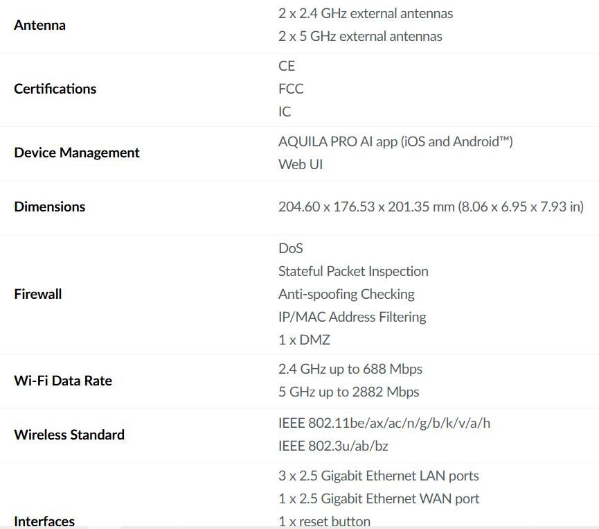599x529 pixels.
Task: Click the Wireless Standard row label
Action: pyautogui.click(x=69, y=435)
